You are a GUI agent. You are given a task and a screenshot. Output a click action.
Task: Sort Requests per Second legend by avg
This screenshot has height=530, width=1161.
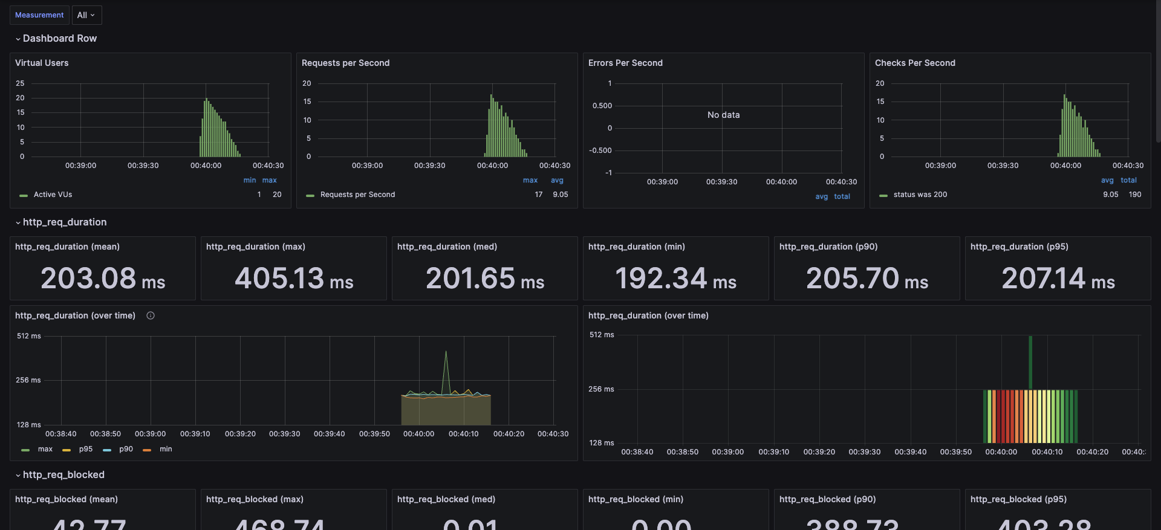[557, 180]
